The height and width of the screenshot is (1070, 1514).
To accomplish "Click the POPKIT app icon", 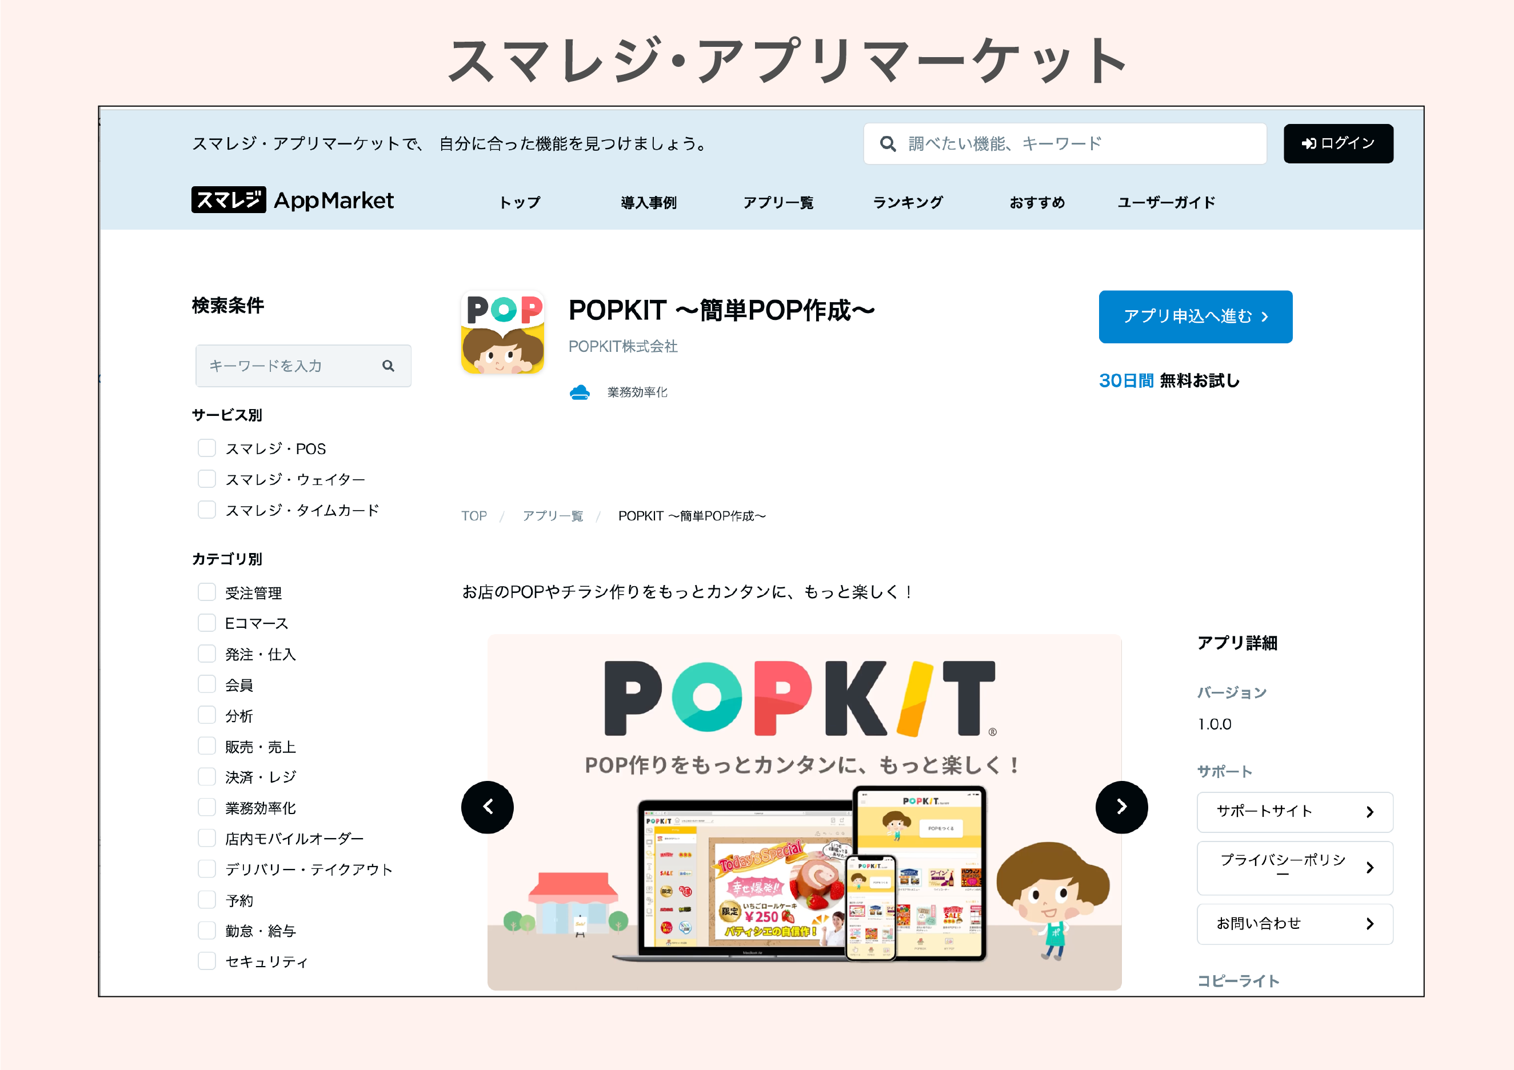I will pyautogui.click(x=502, y=333).
